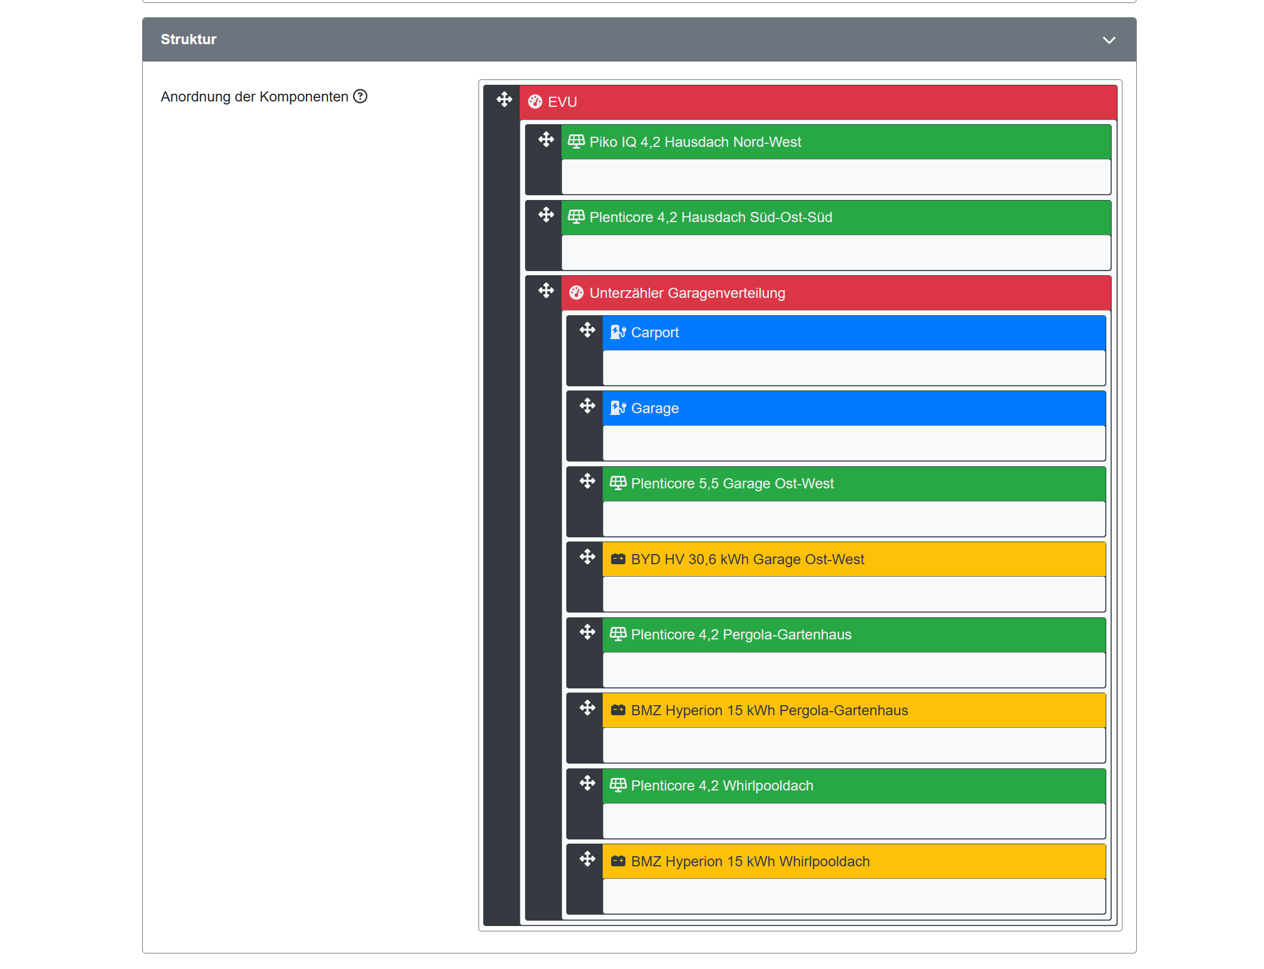Click the battery icon for BYD HV 30,6 kWh

(x=618, y=559)
